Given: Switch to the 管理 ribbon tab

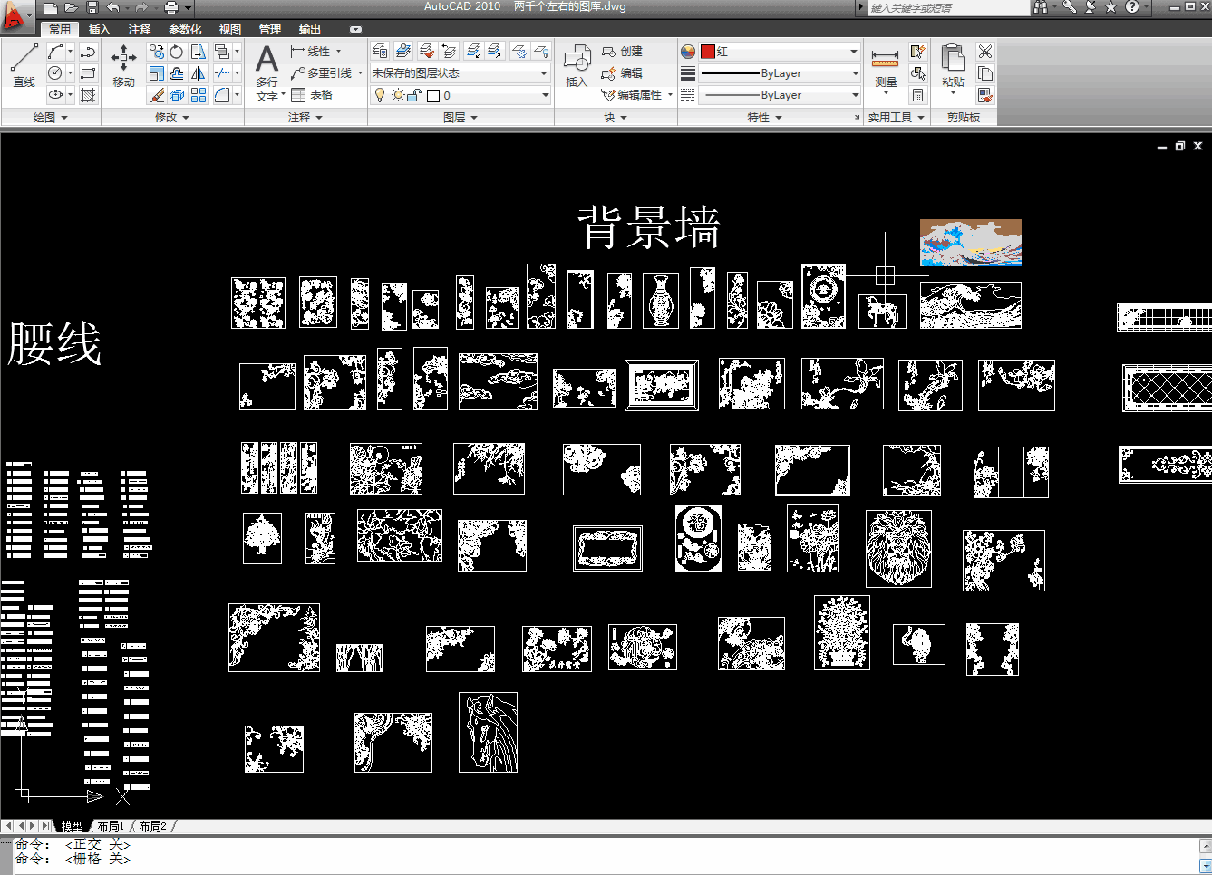Looking at the screenshot, I should tap(270, 30).
